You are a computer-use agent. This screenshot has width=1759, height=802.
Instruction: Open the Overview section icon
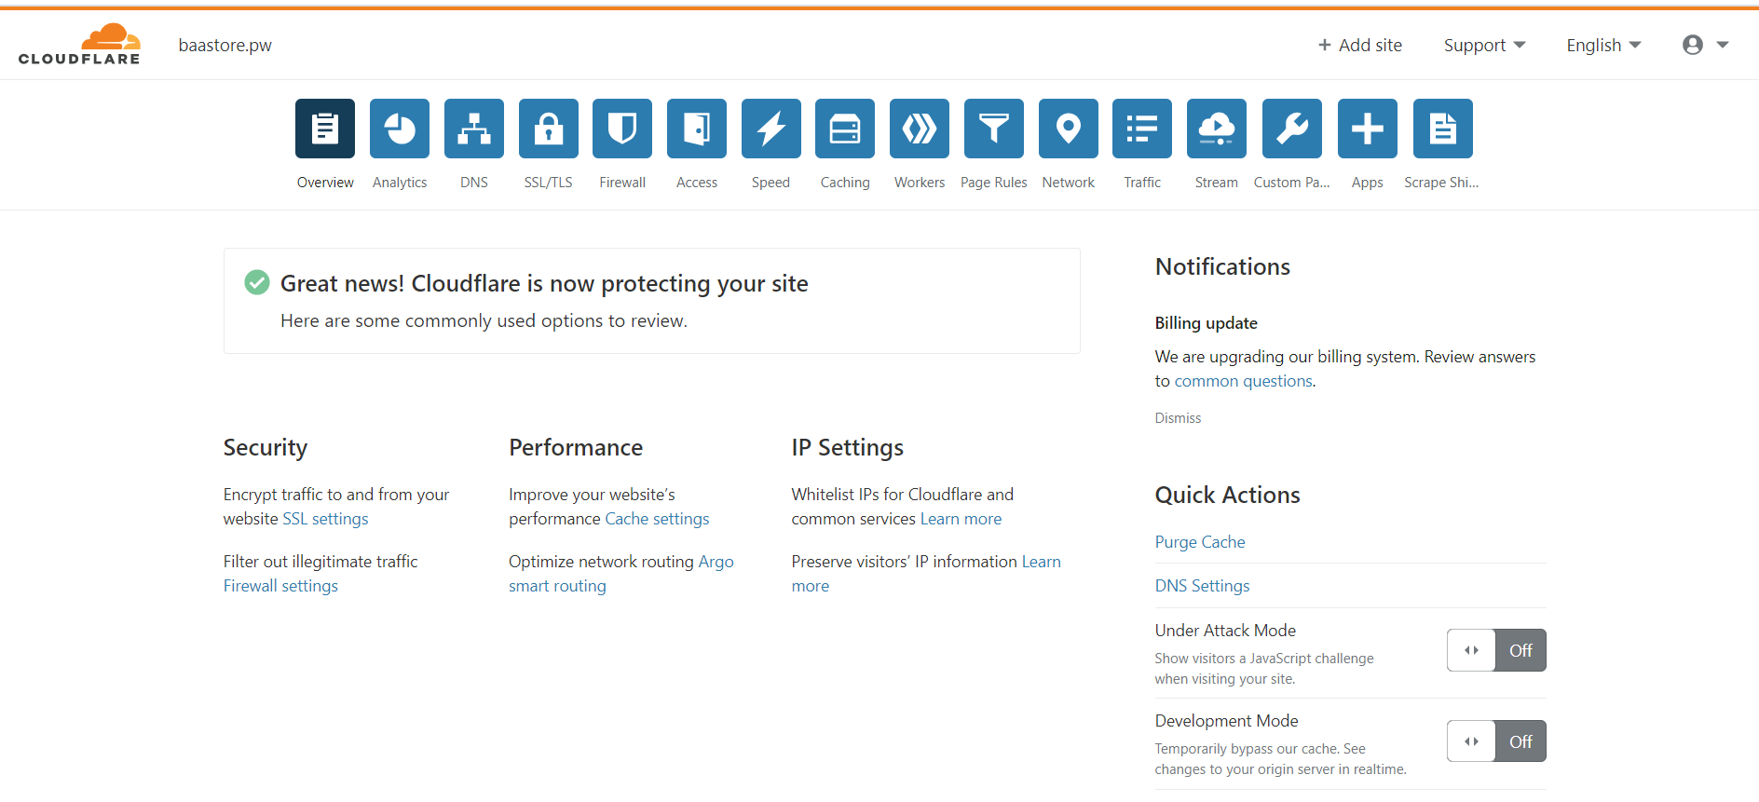click(325, 129)
